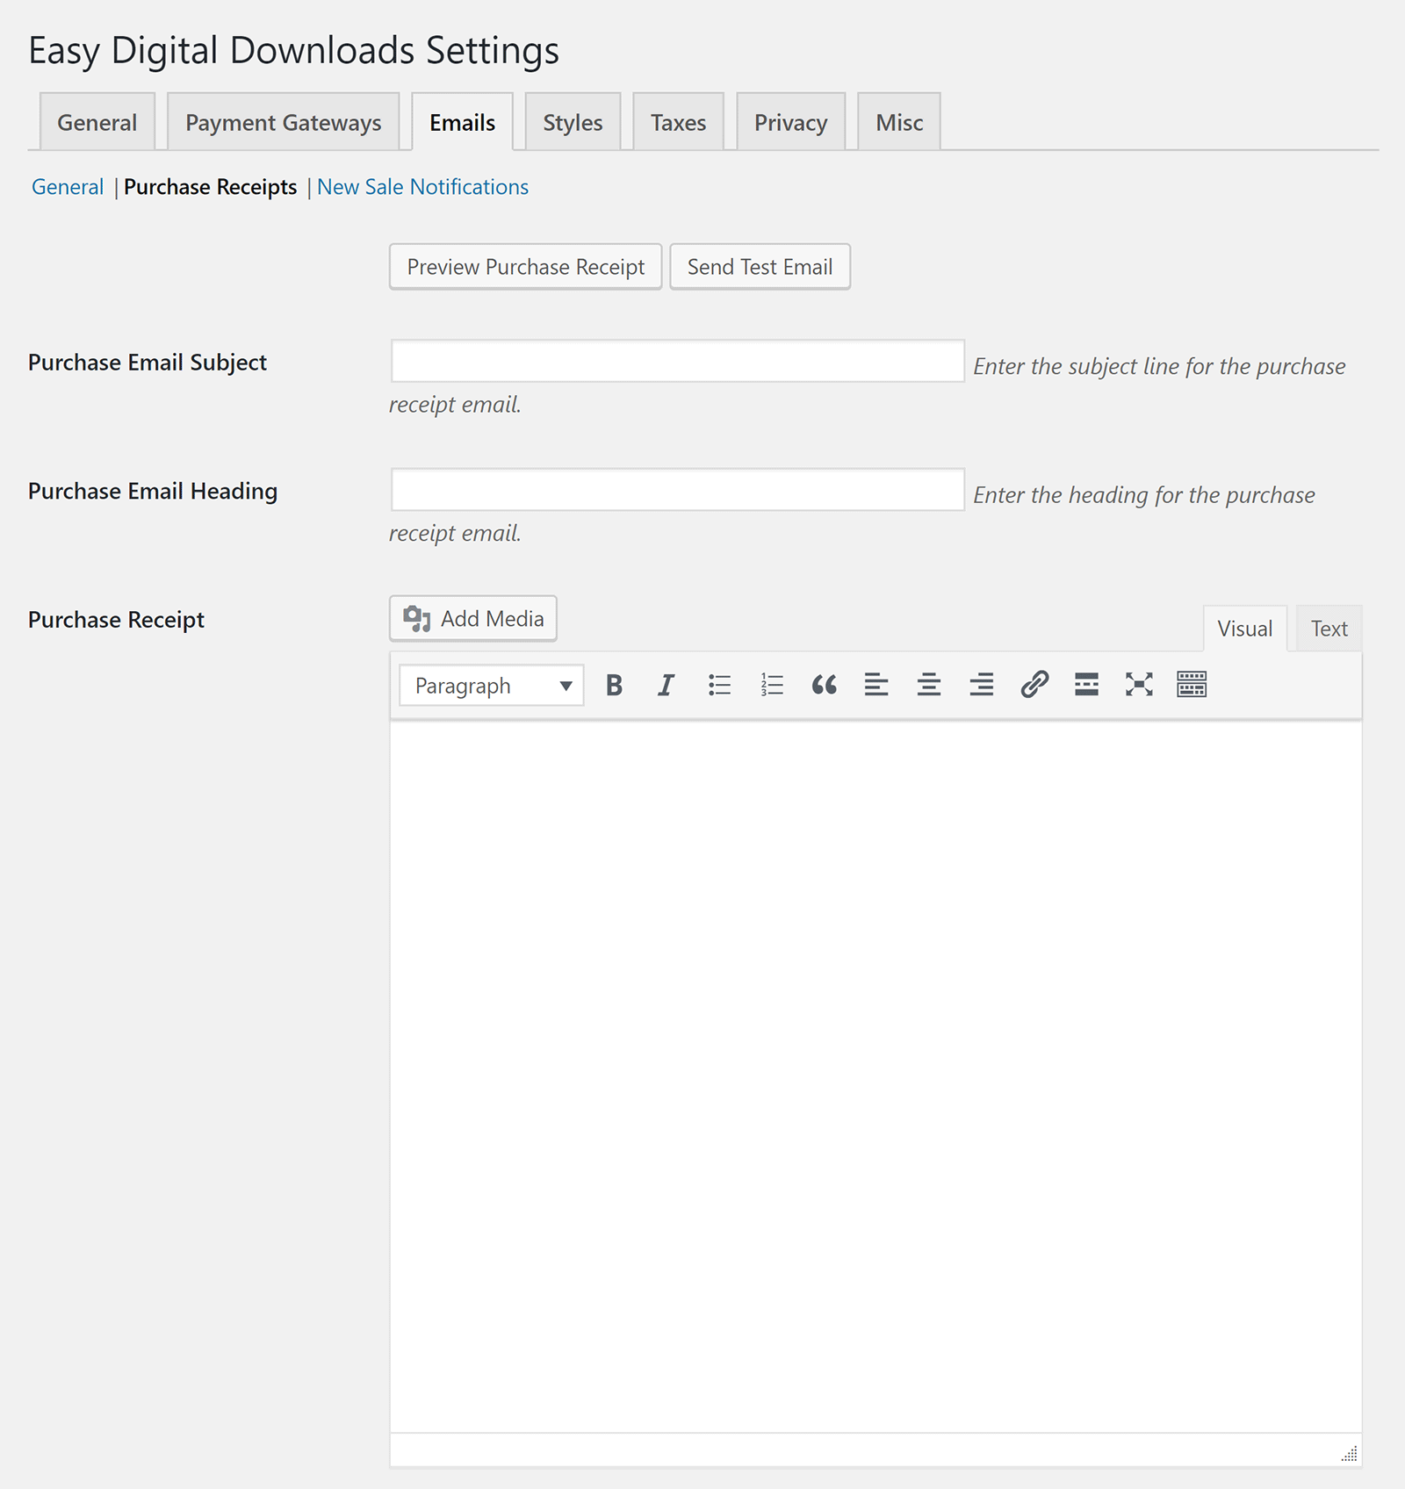Enter distraction-free fullscreen mode
This screenshot has height=1489, width=1405.
click(1139, 685)
